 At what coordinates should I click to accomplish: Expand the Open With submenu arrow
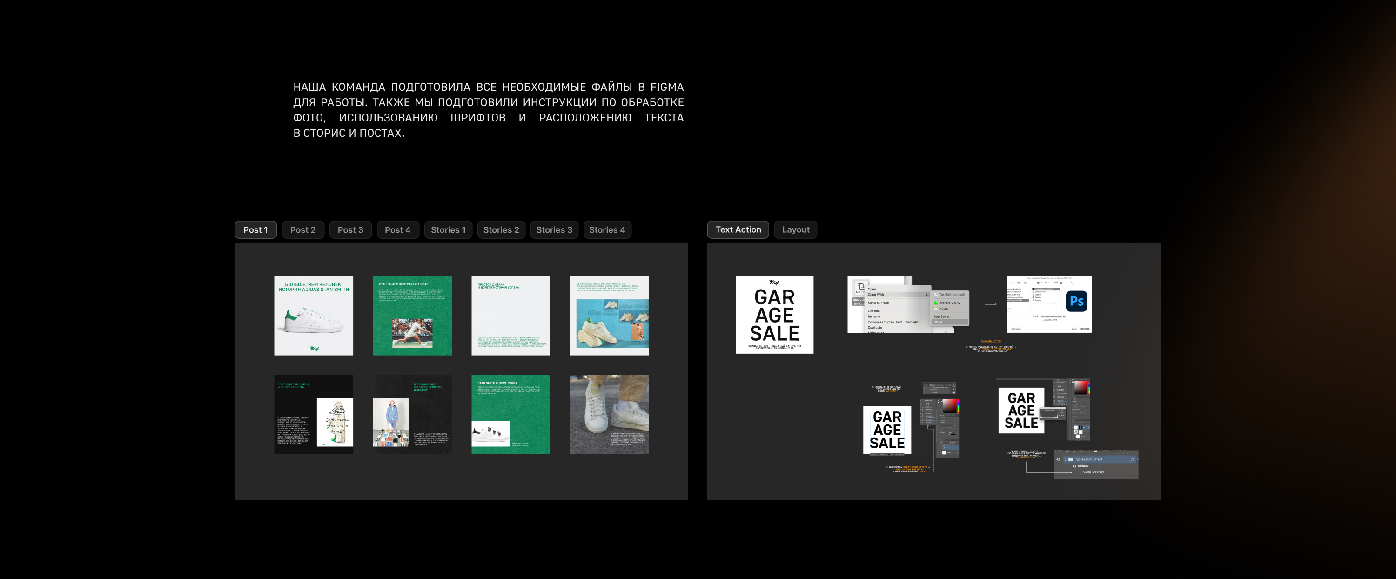[x=926, y=294]
